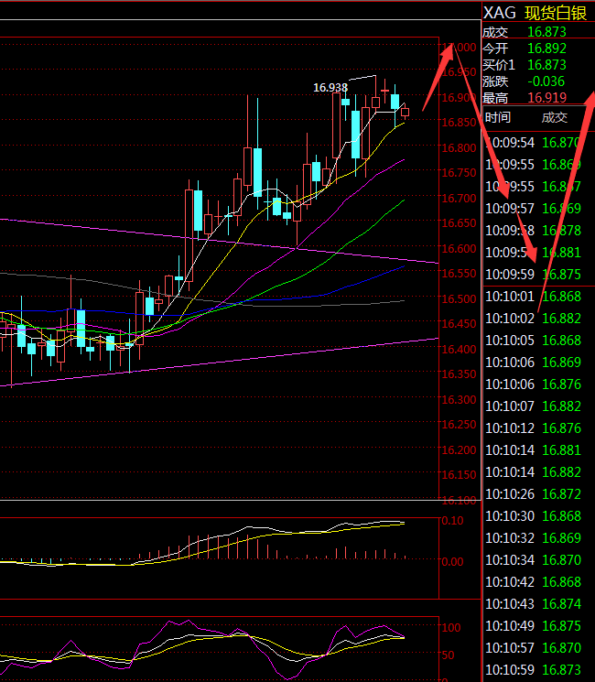This screenshot has height=682, width=595.
Task: Select the 16.200 price axis label
Action: coord(459,450)
